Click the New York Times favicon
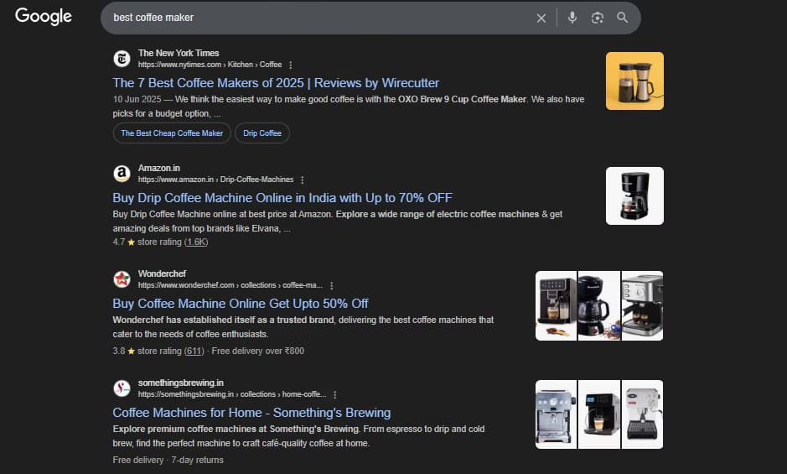This screenshot has height=474, width=787. coord(122,59)
